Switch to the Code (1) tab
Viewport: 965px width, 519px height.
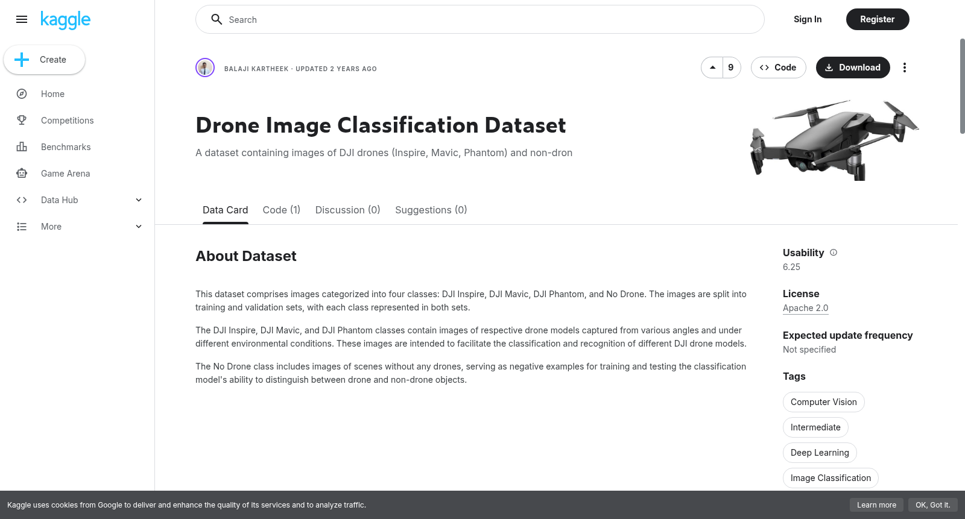tap(282, 210)
